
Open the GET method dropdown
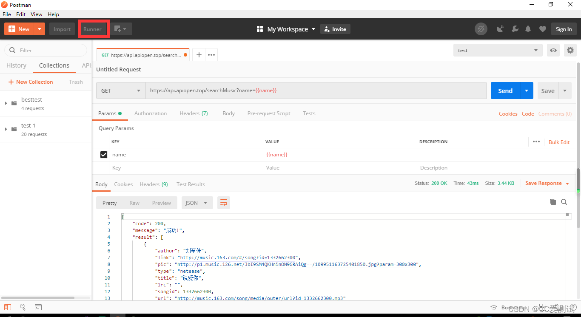[121, 91]
